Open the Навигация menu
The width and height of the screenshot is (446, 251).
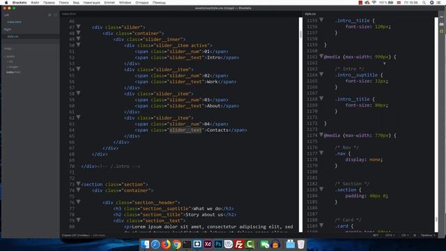[x=91, y=3]
